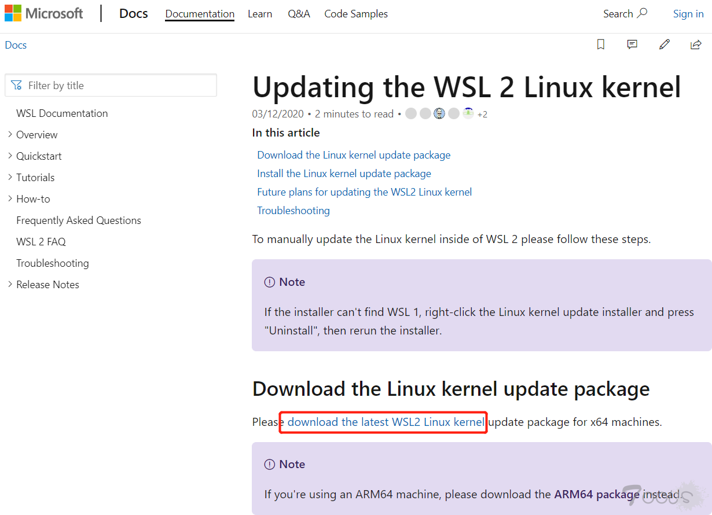Click the filter funnel icon
This screenshot has height=515, width=712.
[16, 86]
